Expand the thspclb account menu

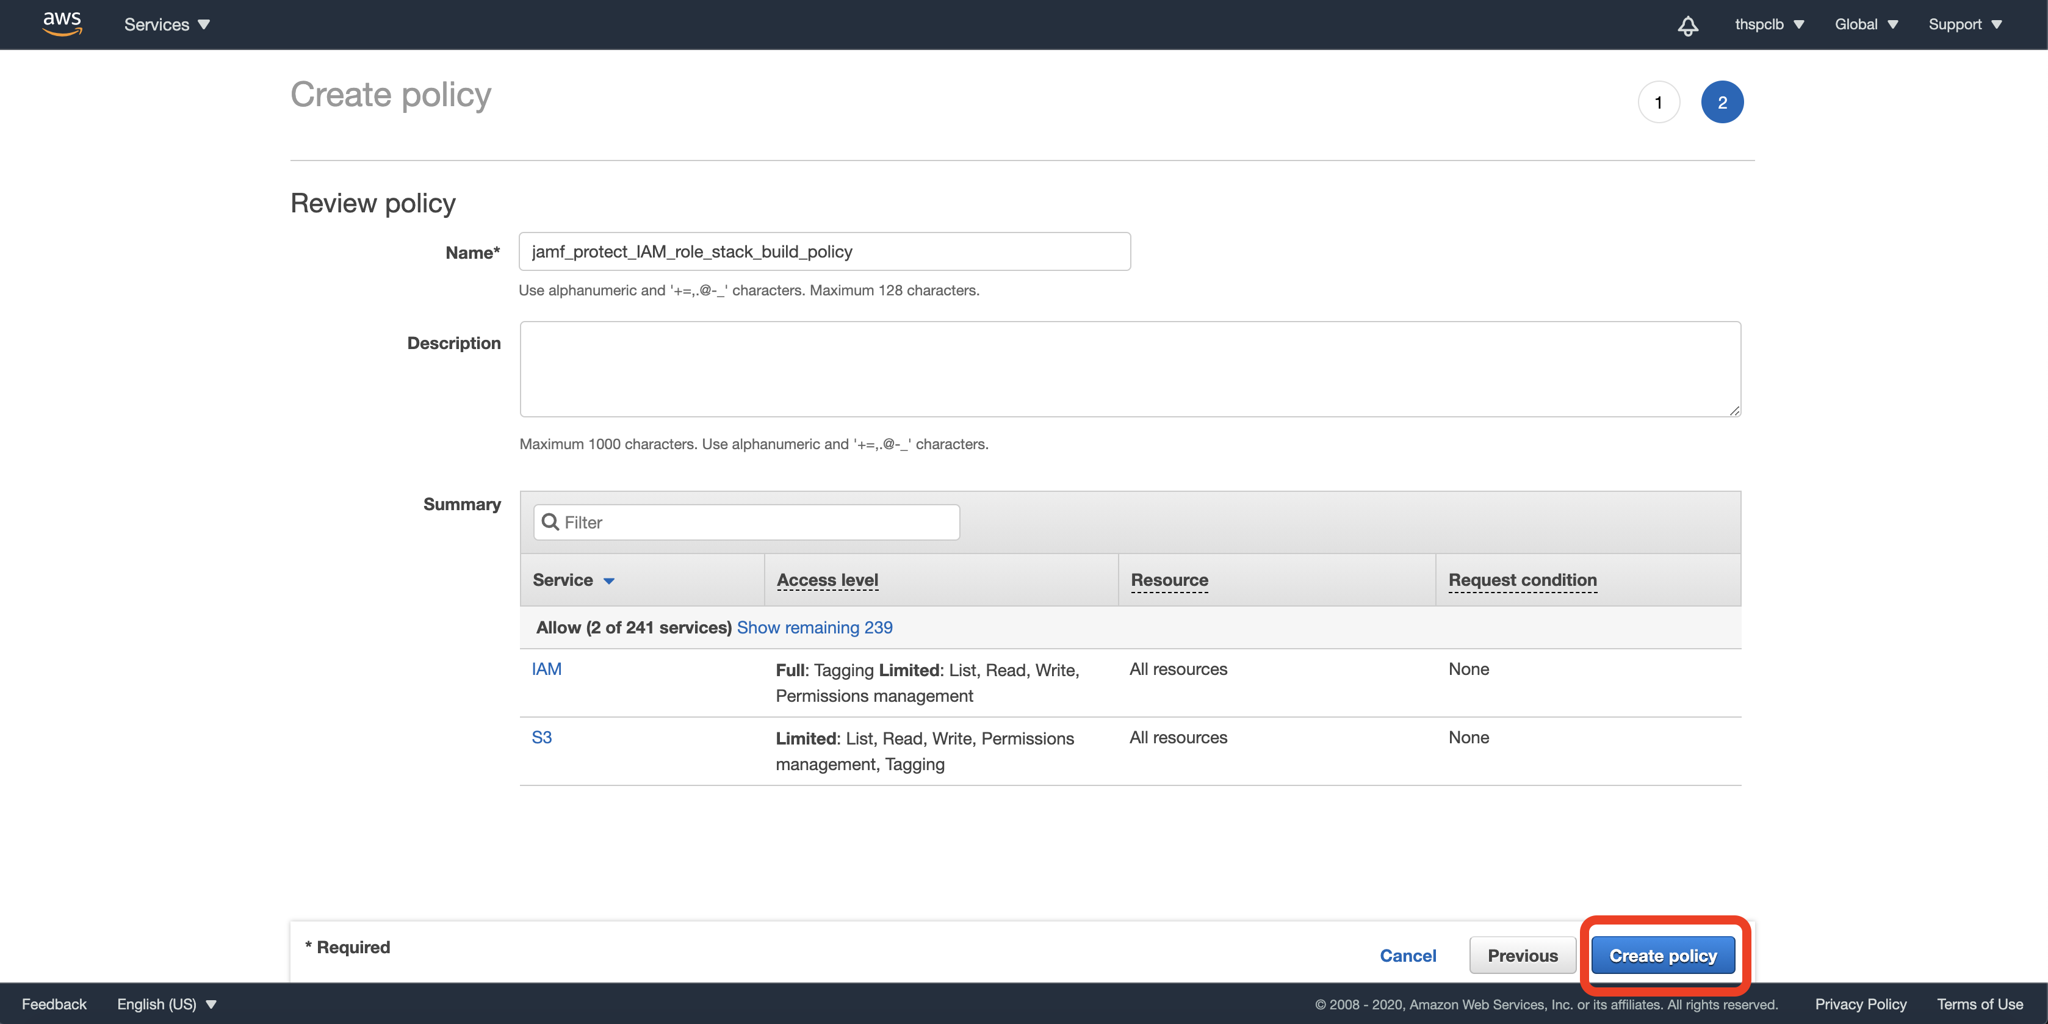(x=1769, y=24)
